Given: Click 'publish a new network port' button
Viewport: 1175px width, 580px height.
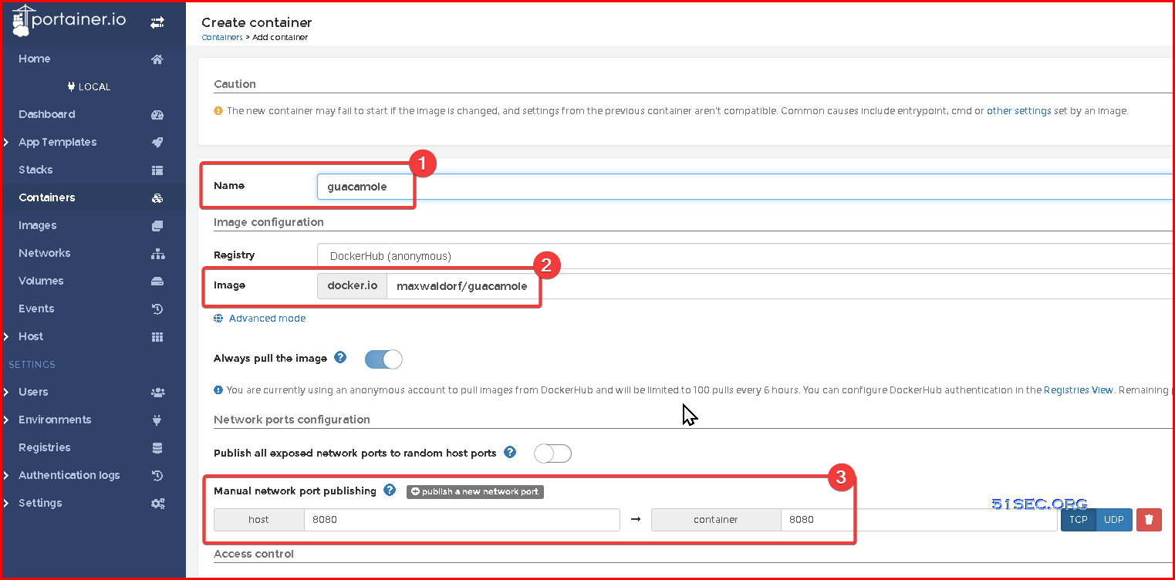Looking at the screenshot, I should click(x=475, y=491).
